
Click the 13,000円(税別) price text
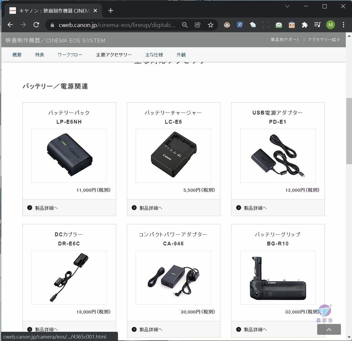click(302, 190)
